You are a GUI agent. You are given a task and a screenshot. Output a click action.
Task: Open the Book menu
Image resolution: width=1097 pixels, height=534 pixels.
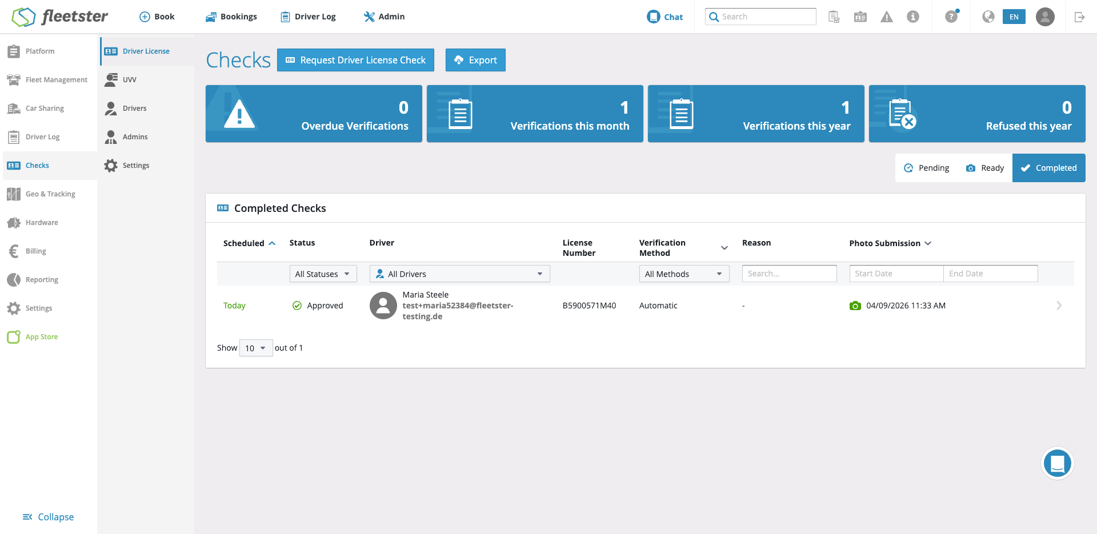tap(157, 17)
